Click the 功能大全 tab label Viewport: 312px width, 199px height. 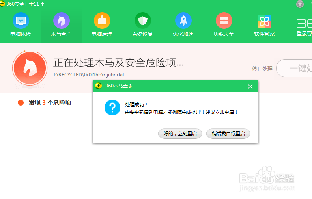224,34
